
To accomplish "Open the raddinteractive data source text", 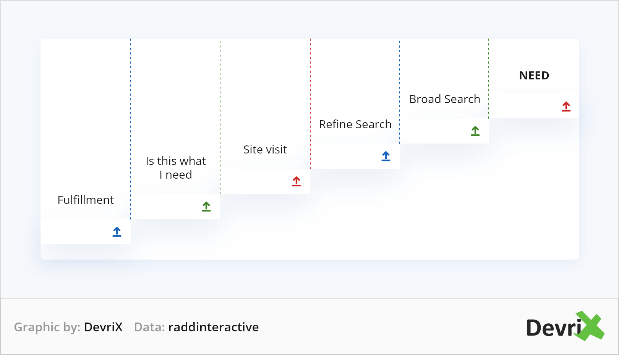I will [x=214, y=327].
